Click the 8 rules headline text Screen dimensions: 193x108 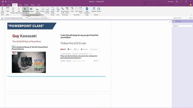click(79, 36)
